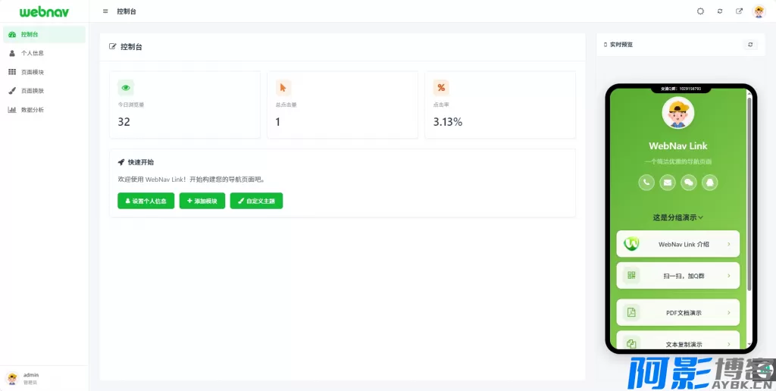
Task: Open the external link icon in the header
Action: [x=740, y=11]
